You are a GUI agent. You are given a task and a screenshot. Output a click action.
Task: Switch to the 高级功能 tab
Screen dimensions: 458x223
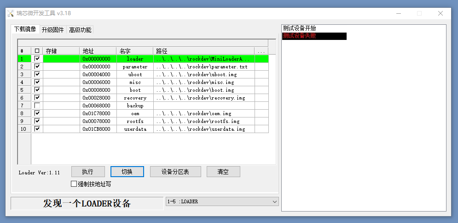click(x=80, y=30)
